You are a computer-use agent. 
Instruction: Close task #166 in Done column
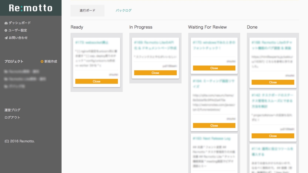click(273, 82)
